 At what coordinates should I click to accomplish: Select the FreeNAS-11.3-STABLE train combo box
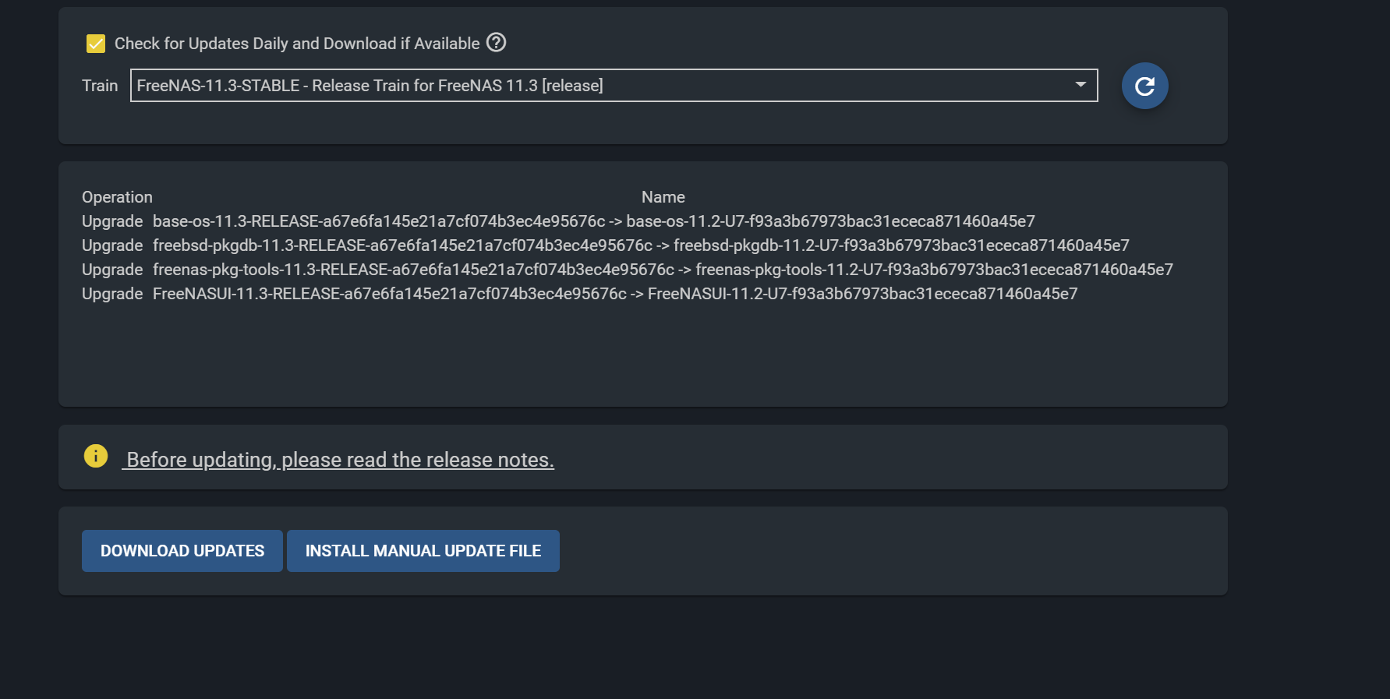click(x=614, y=85)
